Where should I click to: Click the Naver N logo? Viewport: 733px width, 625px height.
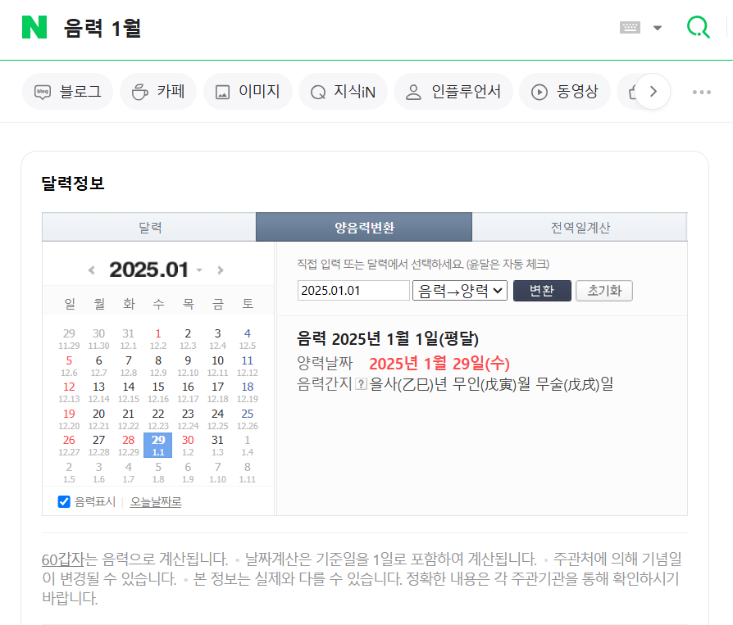[30, 26]
